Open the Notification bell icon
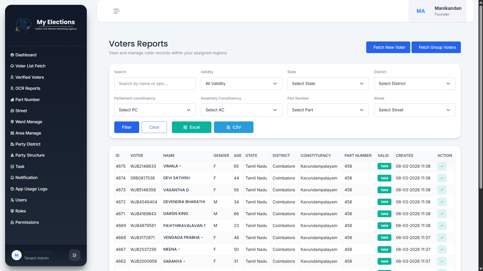 (12, 177)
